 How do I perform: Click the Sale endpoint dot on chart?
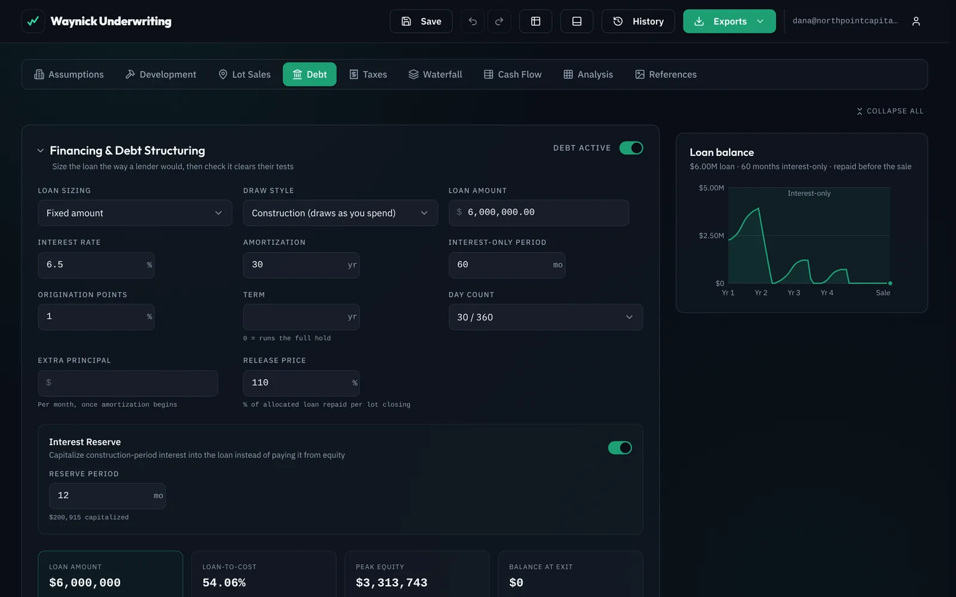pos(890,284)
